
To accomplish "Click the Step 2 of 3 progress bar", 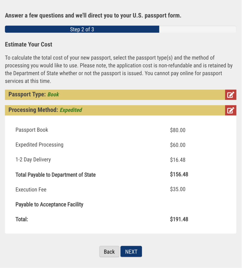I will [x=82, y=29].
